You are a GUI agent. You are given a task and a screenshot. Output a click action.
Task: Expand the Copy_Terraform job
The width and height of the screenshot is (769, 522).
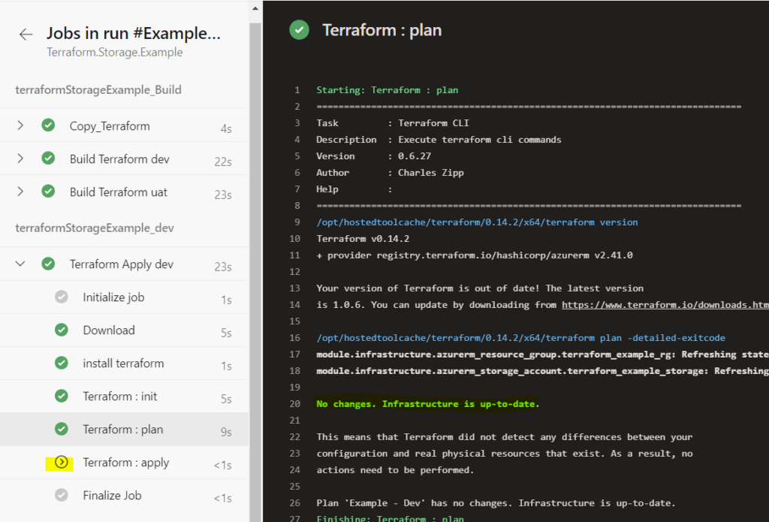click(x=20, y=125)
